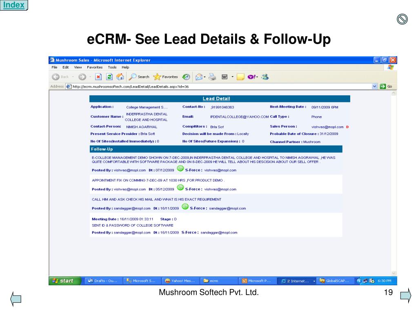The height and width of the screenshot is (313, 418).
Task: Switch to the Microsoft S... taskbar item
Action: pyautogui.click(x=142, y=281)
